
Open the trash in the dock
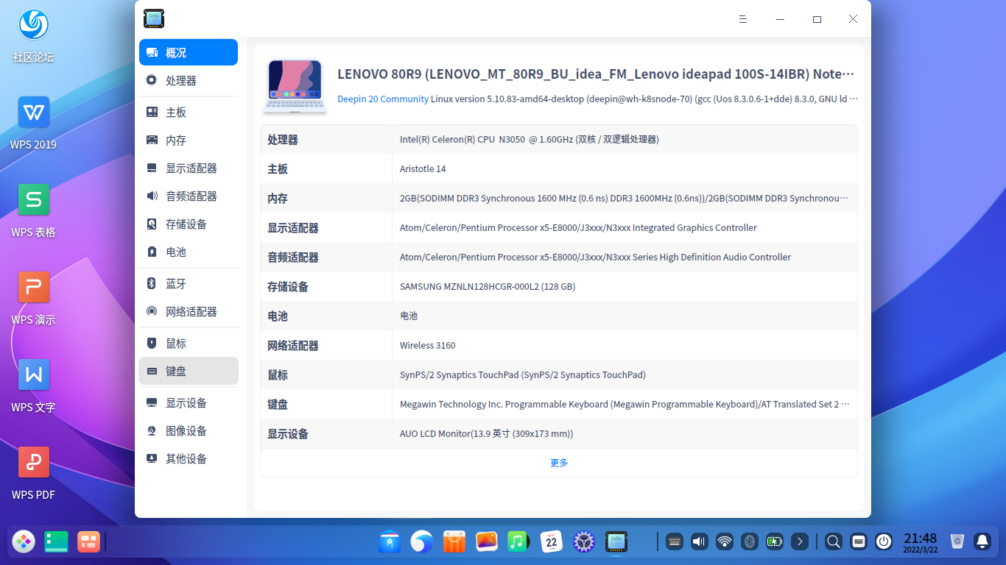point(957,542)
